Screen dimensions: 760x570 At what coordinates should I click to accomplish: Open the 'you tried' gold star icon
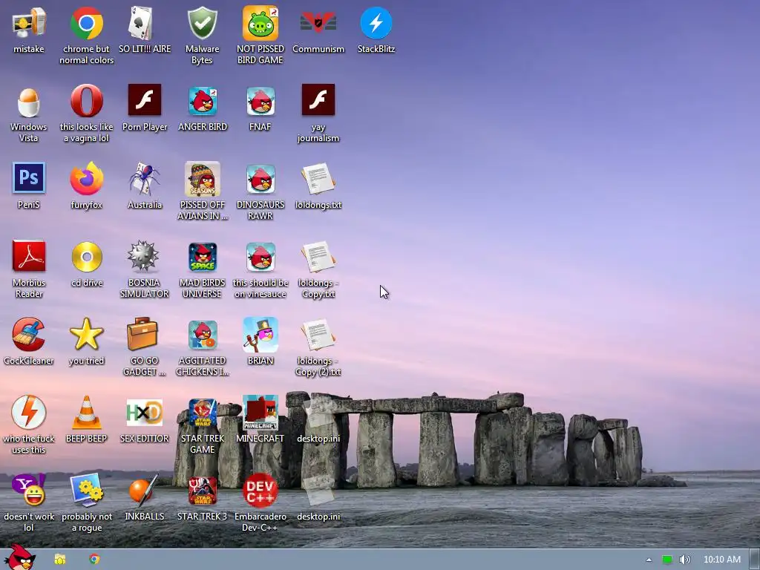(86, 342)
